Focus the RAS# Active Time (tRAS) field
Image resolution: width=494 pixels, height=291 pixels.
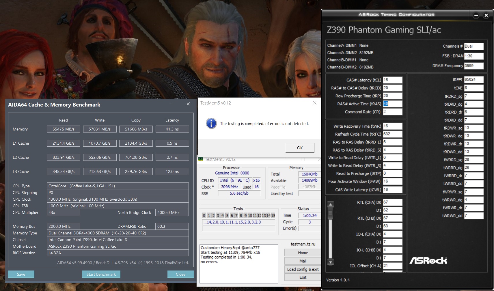pyautogui.click(x=392, y=104)
